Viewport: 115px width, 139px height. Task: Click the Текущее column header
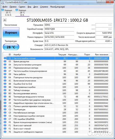click(x=61, y=55)
